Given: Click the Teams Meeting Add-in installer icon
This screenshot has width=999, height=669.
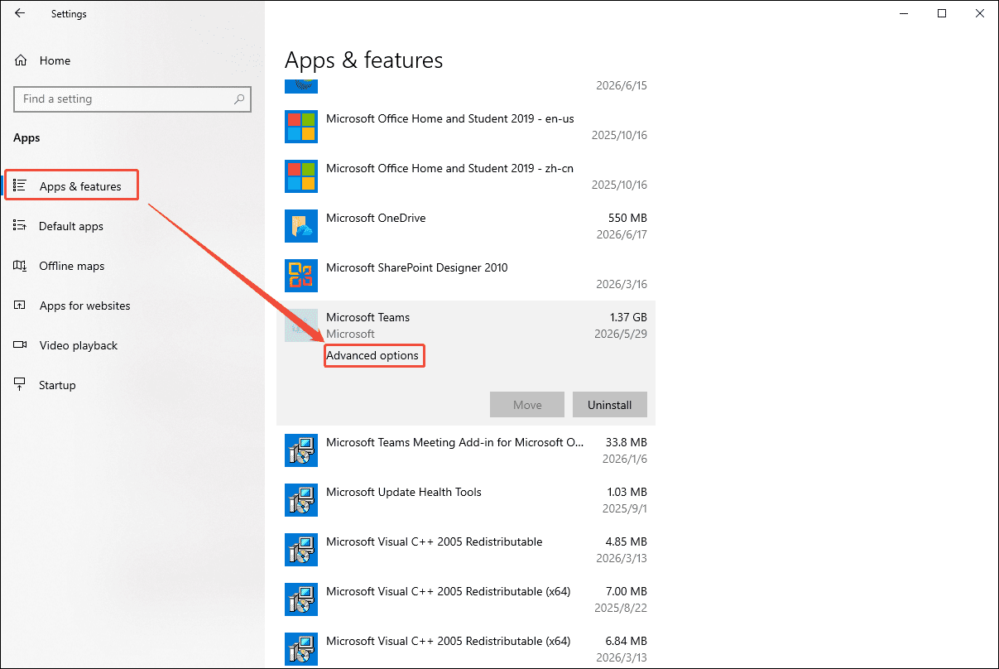Looking at the screenshot, I should 301,450.
